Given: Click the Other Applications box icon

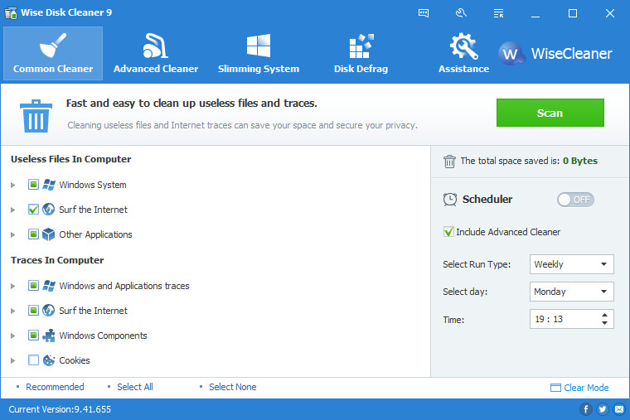Looking at the screenshot, I should 49,234.
